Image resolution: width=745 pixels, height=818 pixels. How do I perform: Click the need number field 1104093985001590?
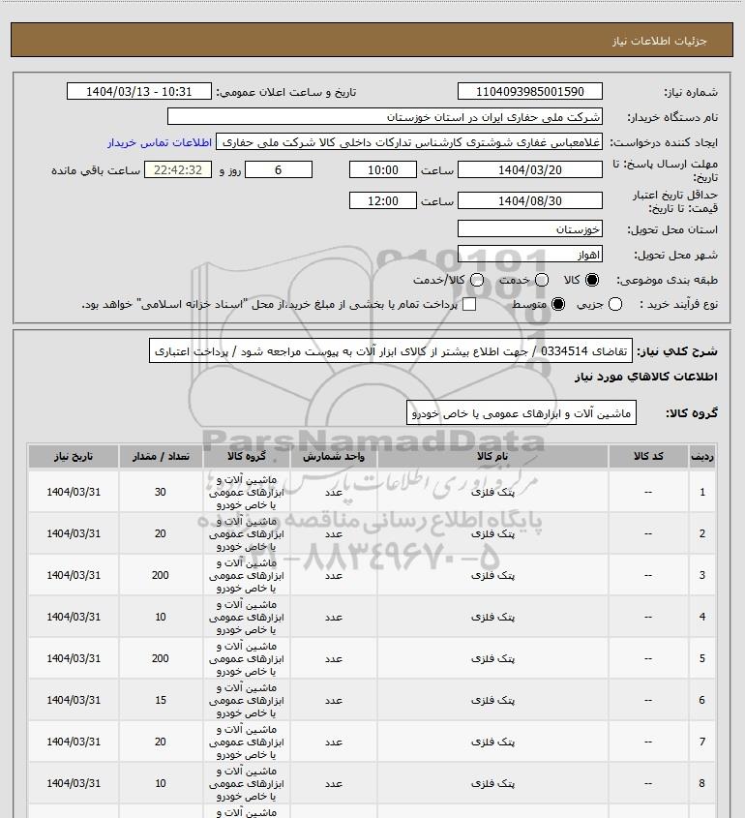[x=529, y=91]
